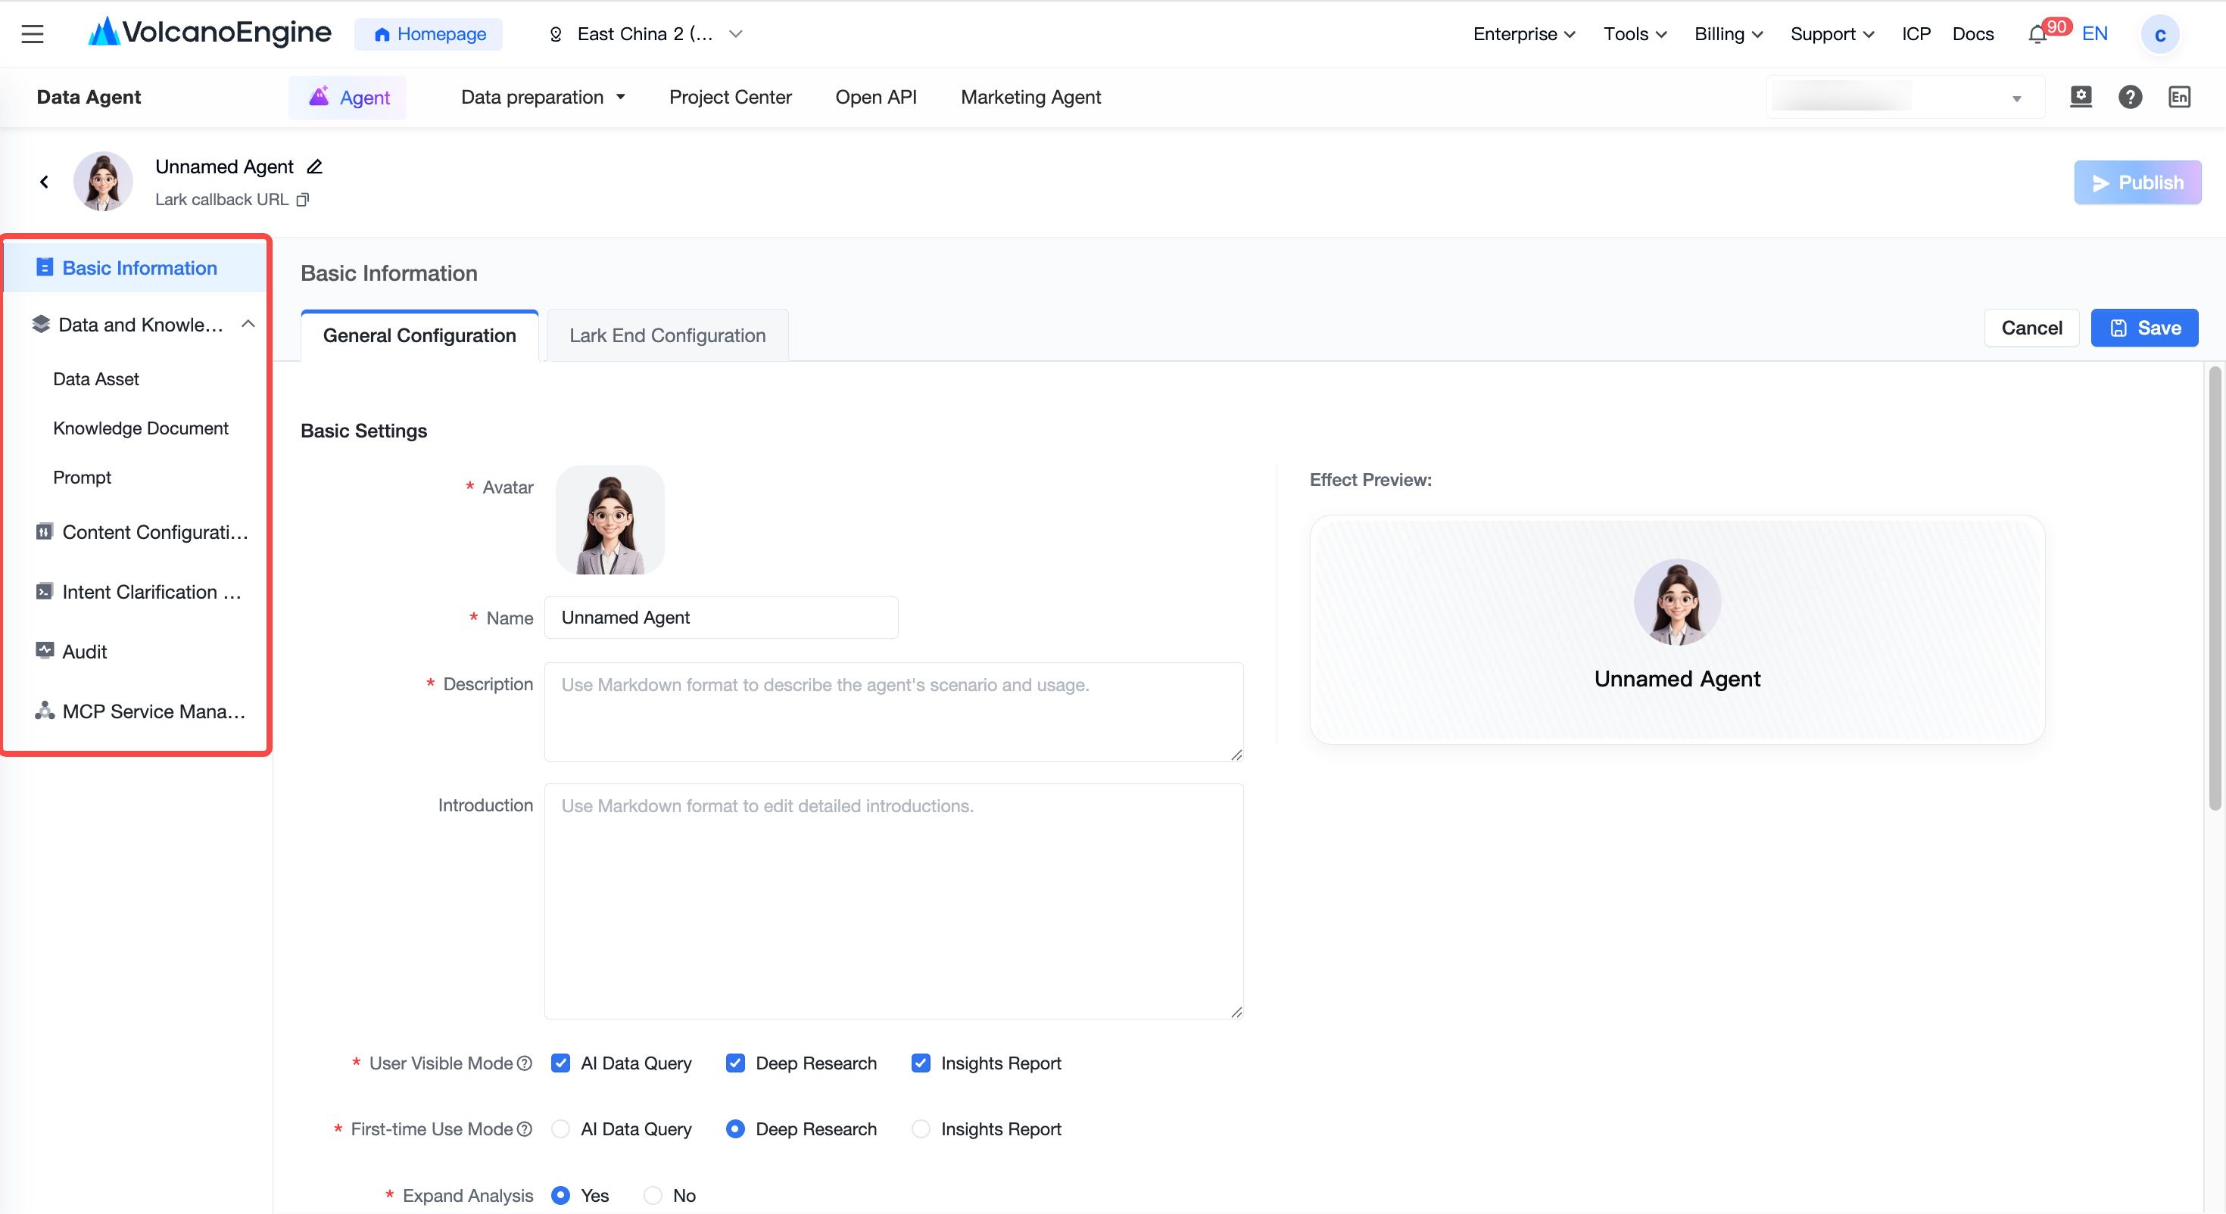Image resolution: width=2226 pixels, height=1214 pixels.
Task: Open the project selector dropdown
Action: [1906, 97]
